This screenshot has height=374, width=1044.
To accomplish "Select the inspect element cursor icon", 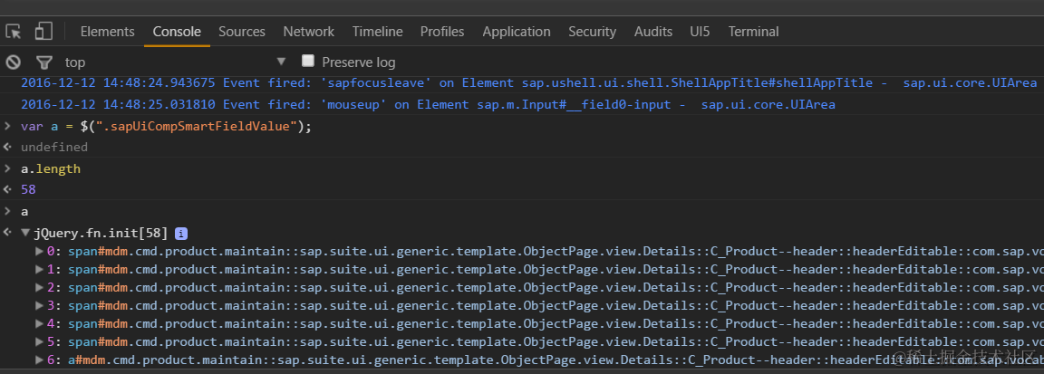I will pos(14,32).
